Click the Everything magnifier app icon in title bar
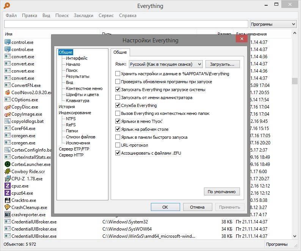This screenshot has height=251, width=301. coord(7,6)
